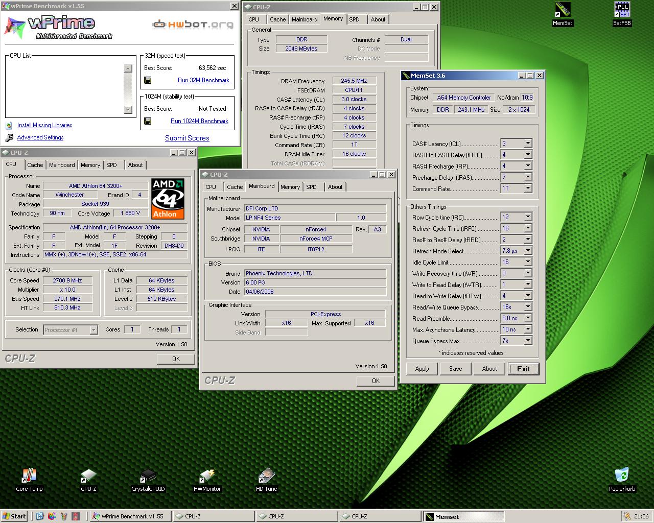The width and height of the screenshot is (654, 523).
Task: Click Save button in MemSet
Action: coord(456,369)
